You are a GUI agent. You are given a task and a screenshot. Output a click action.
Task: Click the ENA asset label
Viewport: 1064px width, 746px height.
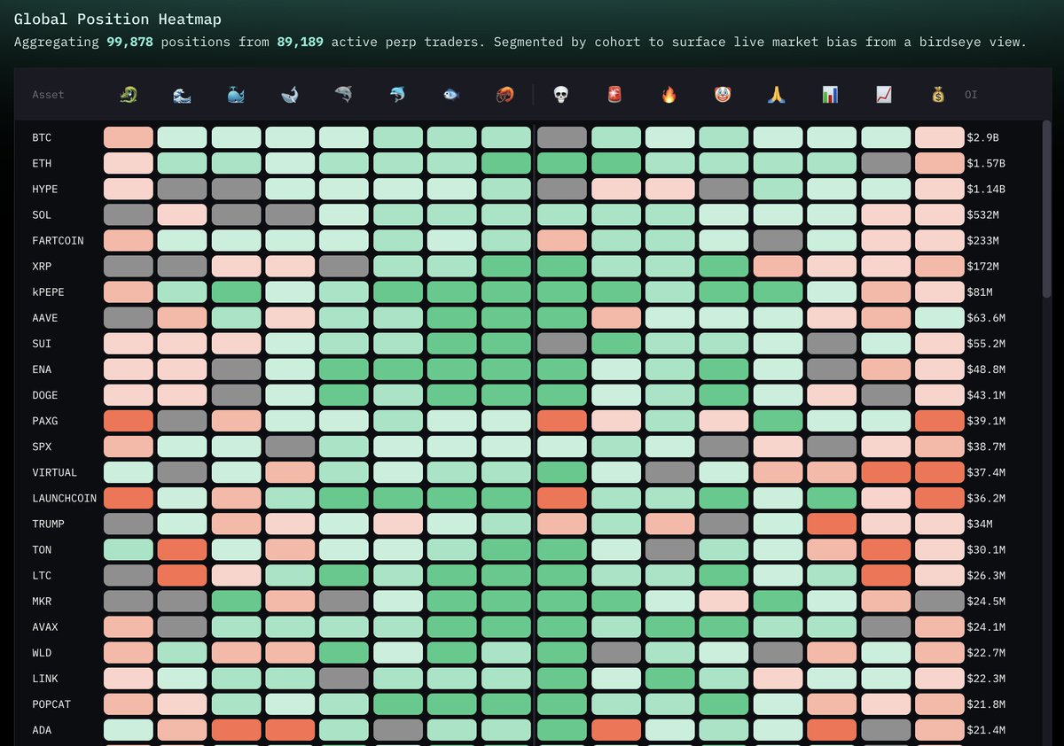click(x=42, y=369)
